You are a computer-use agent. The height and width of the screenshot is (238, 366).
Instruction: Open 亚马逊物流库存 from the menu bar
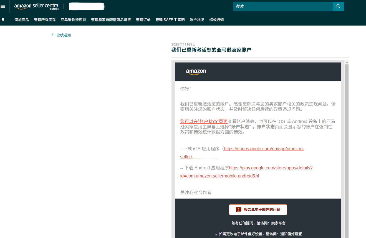click(73, 20)
